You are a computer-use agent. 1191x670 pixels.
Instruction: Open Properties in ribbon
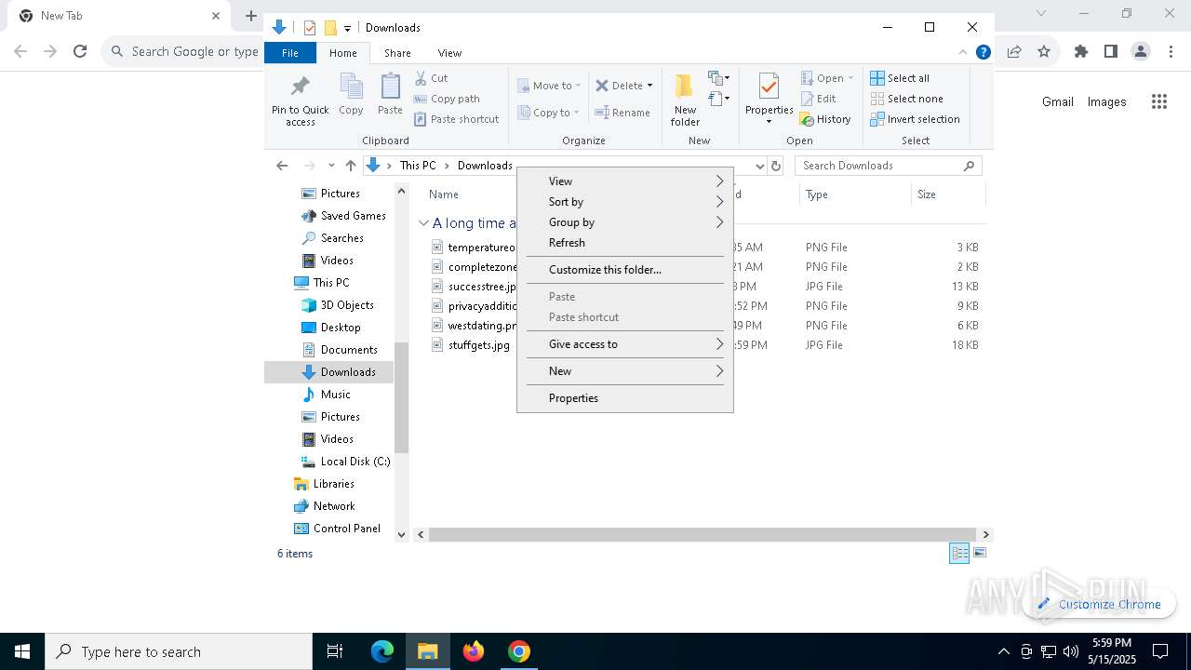pos(769,100)
